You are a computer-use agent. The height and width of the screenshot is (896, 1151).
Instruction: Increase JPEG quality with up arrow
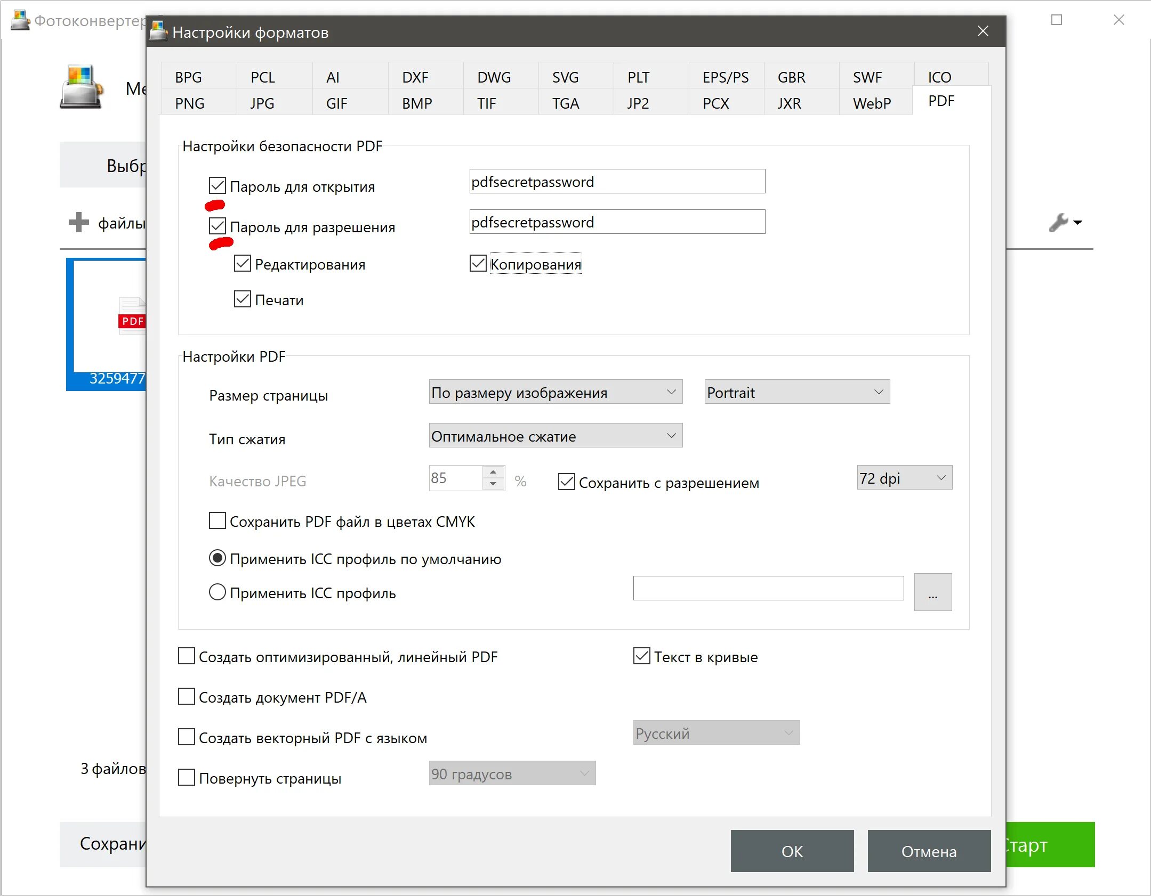(493, 472)
